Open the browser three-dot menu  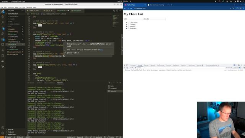pos(243,8)
